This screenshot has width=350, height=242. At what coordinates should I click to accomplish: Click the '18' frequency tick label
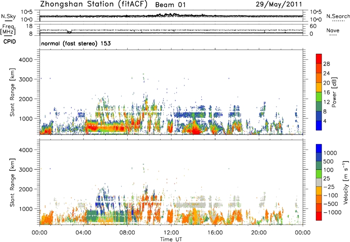point(29,26)
